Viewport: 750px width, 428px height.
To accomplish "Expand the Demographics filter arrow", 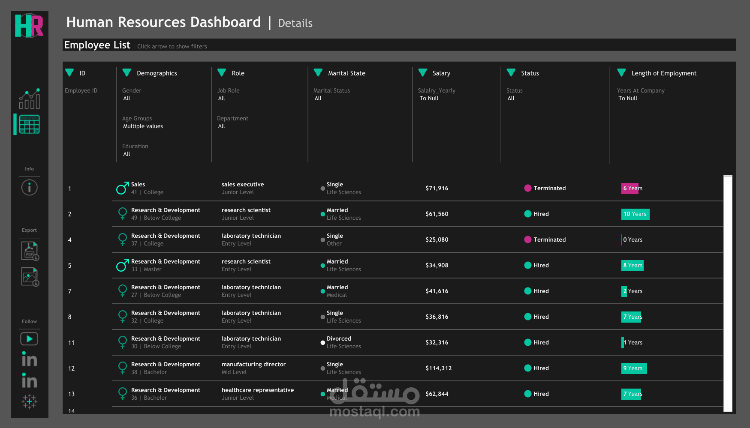I will (127, 73).
